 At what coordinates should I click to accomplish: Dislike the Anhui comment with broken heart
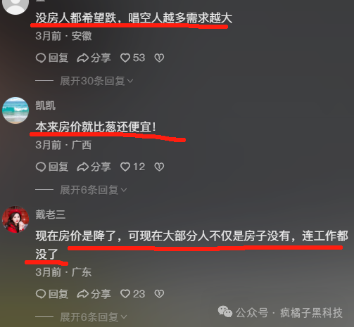[x=159, y=58]
